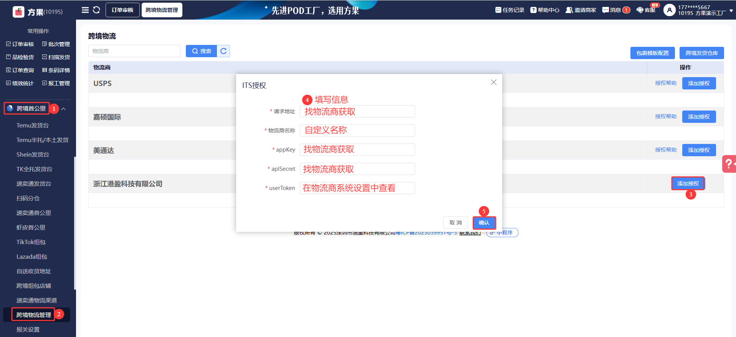Click the refresh icon beside search button
This screenshot has height=337, width=736.
(223, 51)
